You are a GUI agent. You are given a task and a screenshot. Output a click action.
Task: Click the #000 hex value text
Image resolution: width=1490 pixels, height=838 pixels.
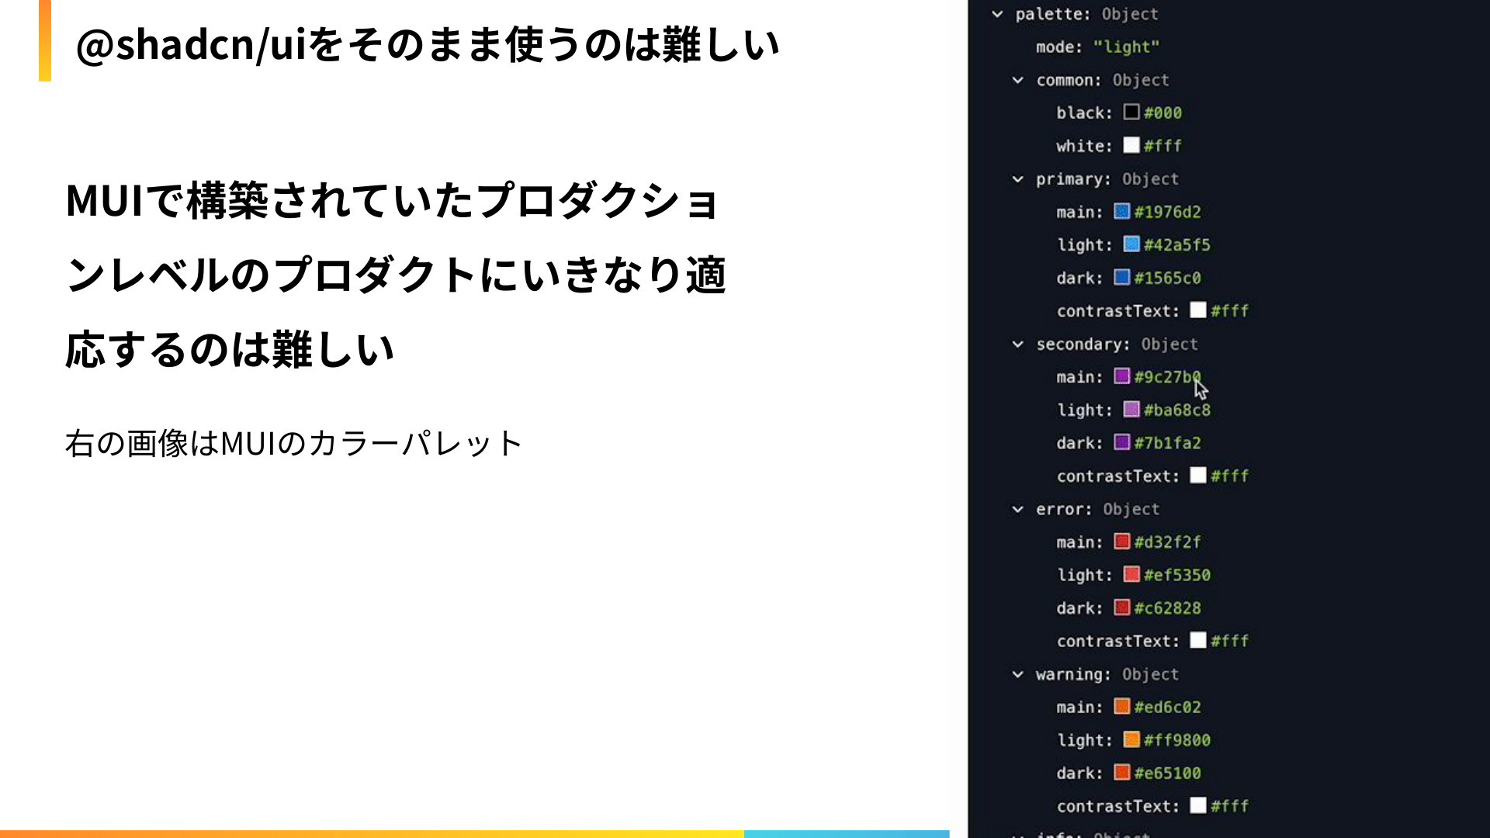pyautogui.click(x=1163, y=113)
